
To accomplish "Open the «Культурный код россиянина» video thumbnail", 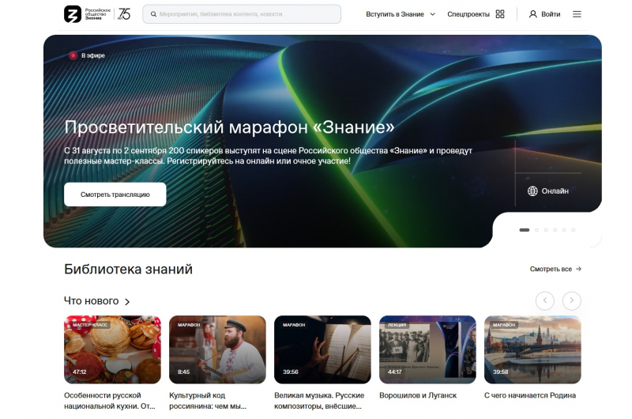I will tap(218, 349).
